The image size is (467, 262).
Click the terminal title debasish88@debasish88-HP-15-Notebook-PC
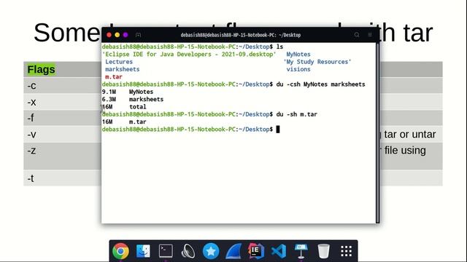(241, 35)
